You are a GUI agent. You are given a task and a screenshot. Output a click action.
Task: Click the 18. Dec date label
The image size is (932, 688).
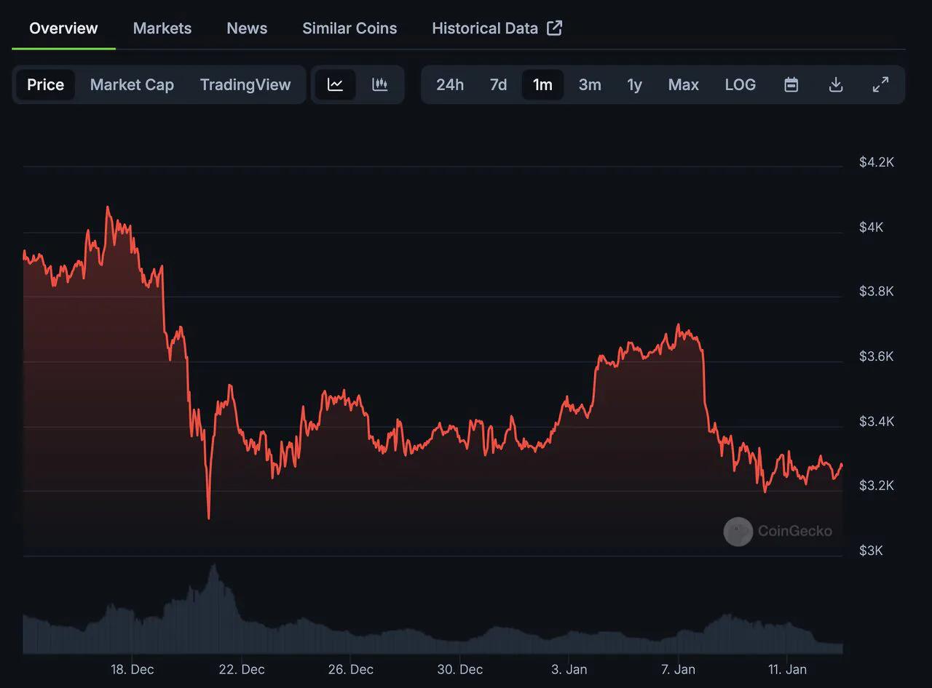[x=133, y=669]
